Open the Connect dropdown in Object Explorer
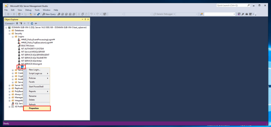 [10, 23]
